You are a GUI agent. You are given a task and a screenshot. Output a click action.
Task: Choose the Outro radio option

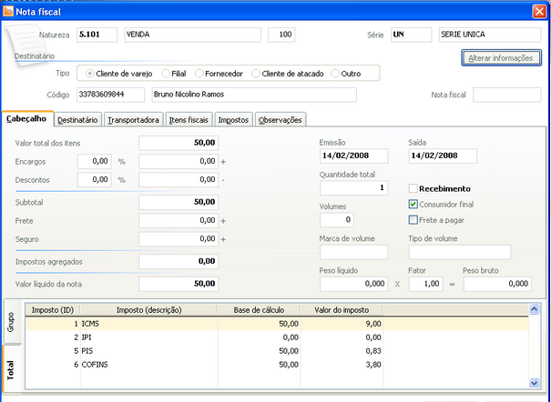(335, 74)
